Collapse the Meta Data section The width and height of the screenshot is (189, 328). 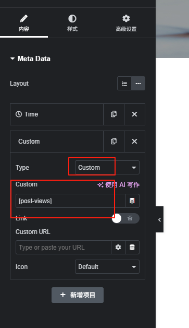coord(30,59)
